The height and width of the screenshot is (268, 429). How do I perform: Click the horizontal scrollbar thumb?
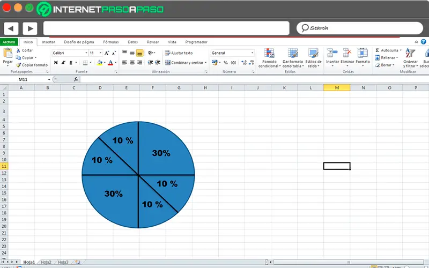pos(348,262)
